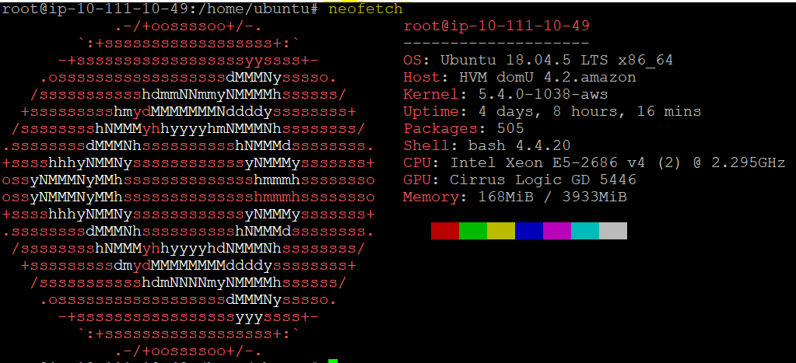This screenshot has height=363, width=796.
Task: Click the Packages count 505 line
Action: (463, 128)
